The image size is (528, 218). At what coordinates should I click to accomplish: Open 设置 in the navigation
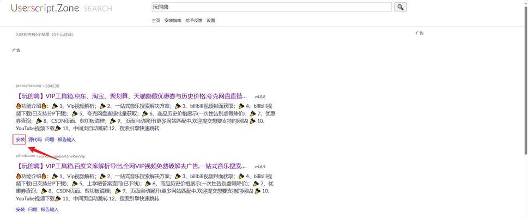tap(211, 21)
